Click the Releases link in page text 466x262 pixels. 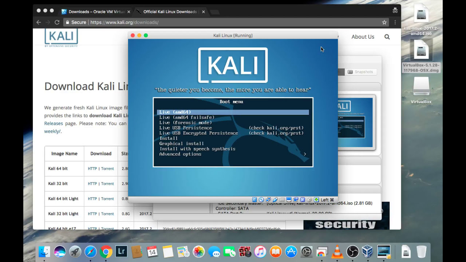[x=54, y=123]
